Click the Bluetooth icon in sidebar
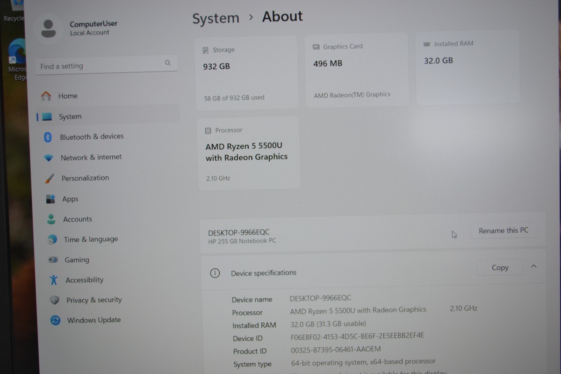This screenshot has width=561, height=374. pyautogui.click(x=48, y=137)
